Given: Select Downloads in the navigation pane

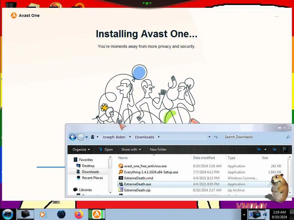Looking at the screenshot, I should pos(90,172).
